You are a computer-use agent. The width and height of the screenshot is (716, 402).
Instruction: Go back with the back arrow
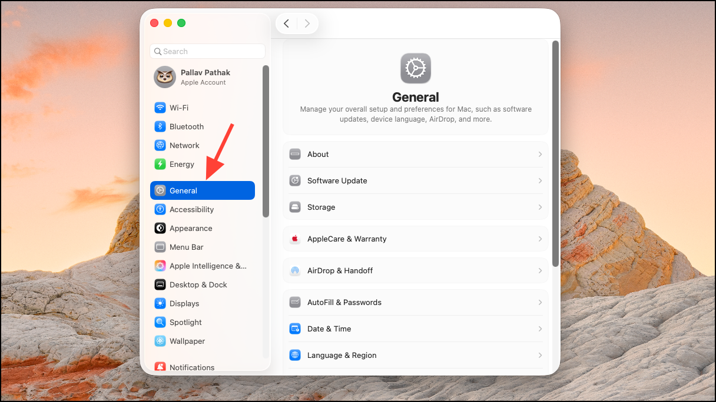(x=286, y=24)
